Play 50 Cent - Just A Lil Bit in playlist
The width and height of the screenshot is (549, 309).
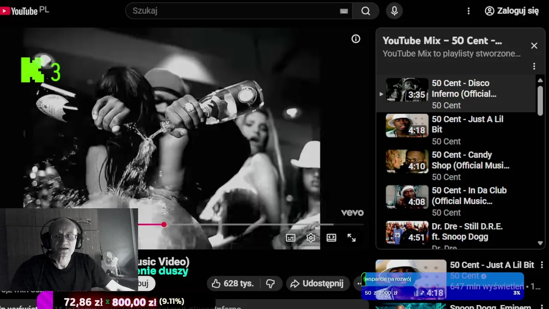click(x=456, y=130)
